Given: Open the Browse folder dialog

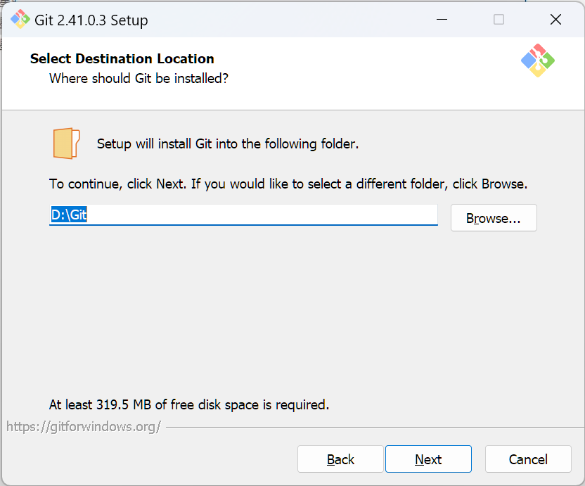Looking at the screenshot, I should coord(493,218).
